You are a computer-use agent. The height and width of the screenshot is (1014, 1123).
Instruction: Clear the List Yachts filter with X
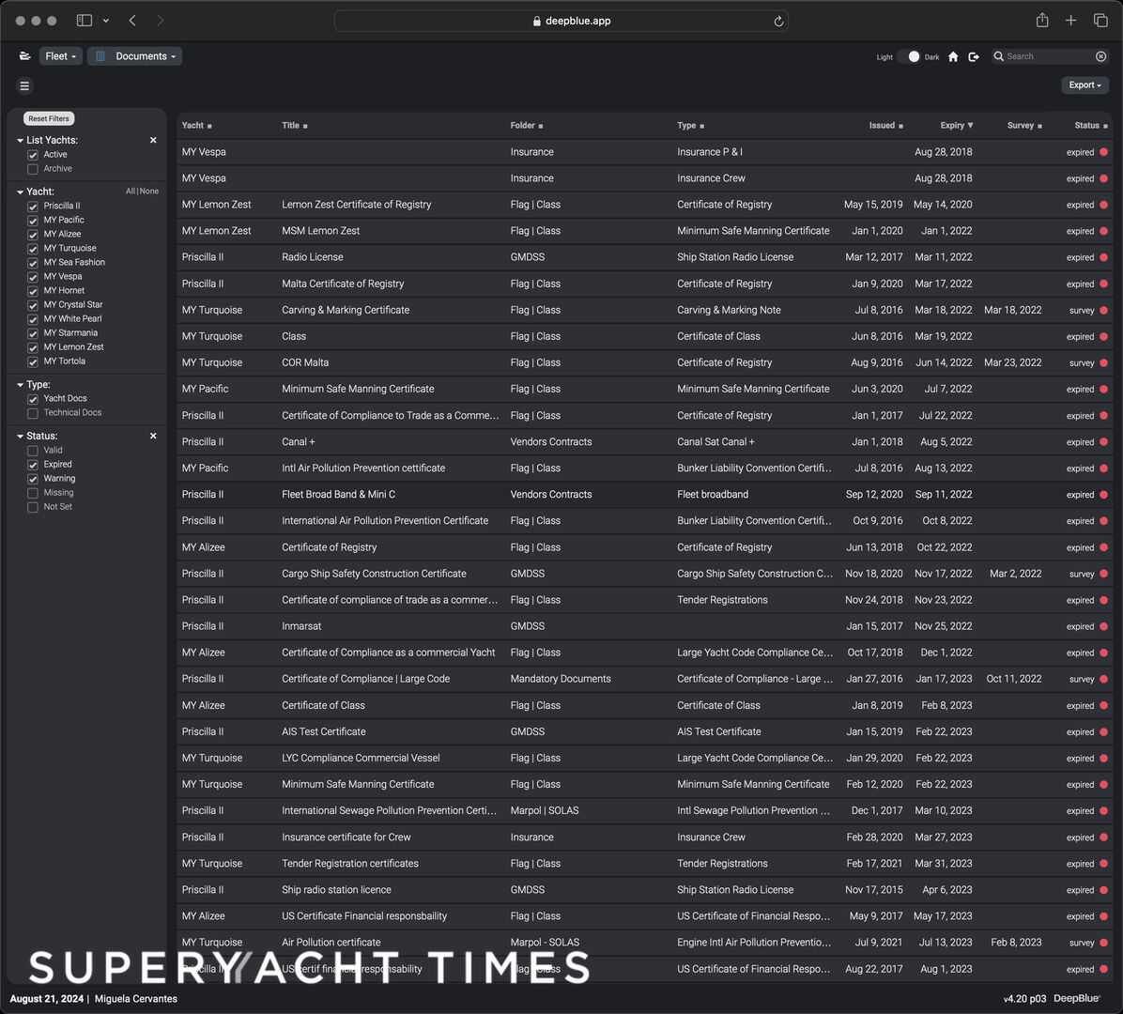point(153,140)
